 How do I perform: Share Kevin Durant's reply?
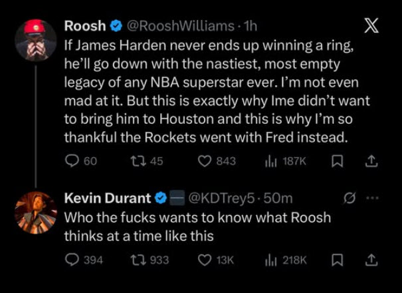[372, 260]
